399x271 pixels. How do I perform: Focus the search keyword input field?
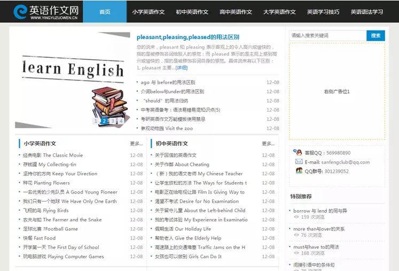[x=328, y=35]
